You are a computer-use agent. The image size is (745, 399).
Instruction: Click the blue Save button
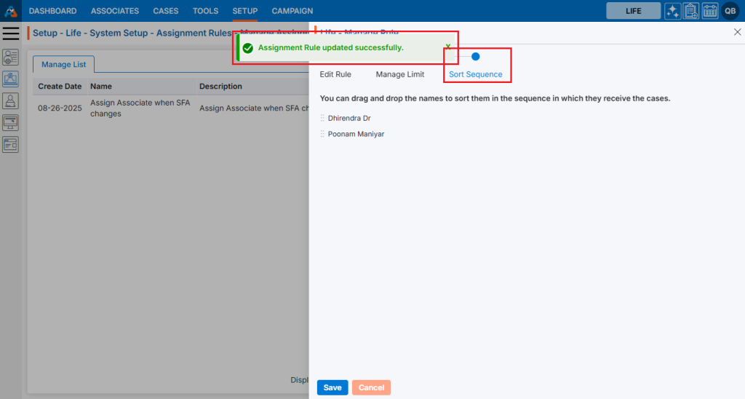click(x=332, y=387)
